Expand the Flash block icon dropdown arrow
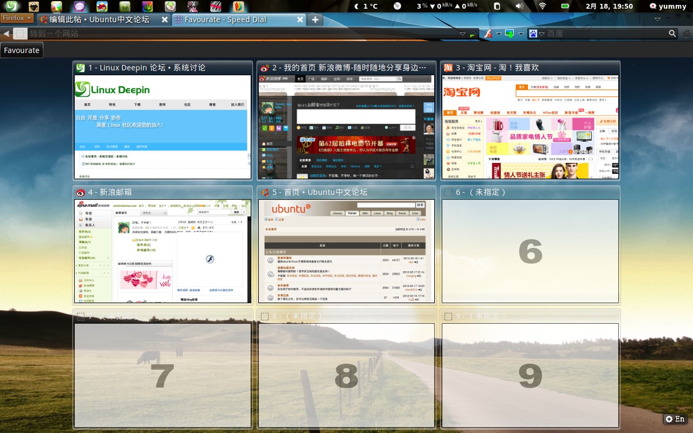Screen dimensions: 693x433 [498, 34]
